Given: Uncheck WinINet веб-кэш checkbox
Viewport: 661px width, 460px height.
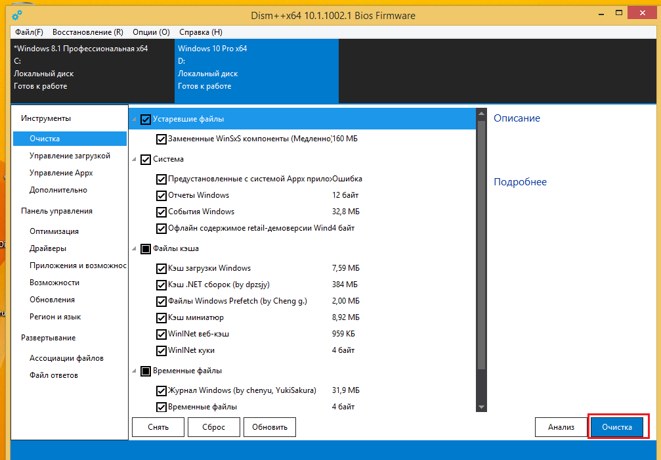Looking at the screenshot, I should pos(161,334).
